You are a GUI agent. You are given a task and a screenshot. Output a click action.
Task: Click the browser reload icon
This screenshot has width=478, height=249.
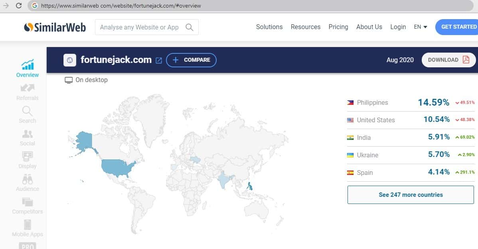point(19,6)
